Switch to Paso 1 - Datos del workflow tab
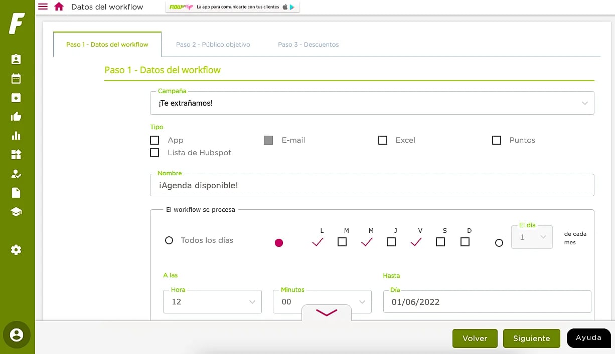615x354 pixels. pyautogui.click(x=107, y=45)
